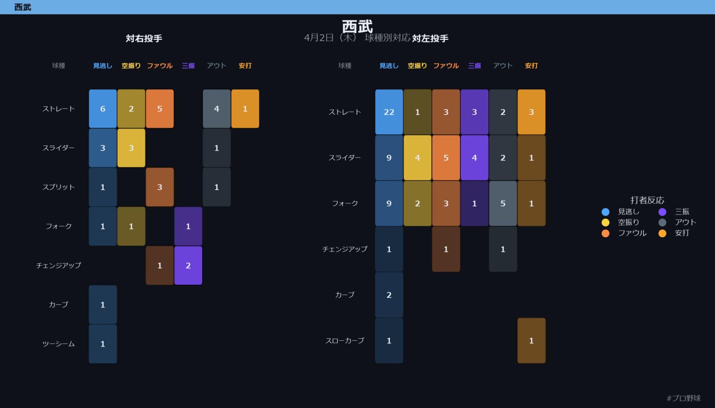
Task: Click ストレート row label in 対右投手
Action: point(58,109)
